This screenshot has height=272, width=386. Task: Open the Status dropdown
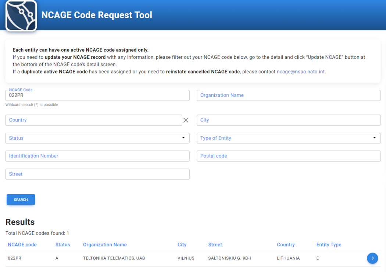97,138
